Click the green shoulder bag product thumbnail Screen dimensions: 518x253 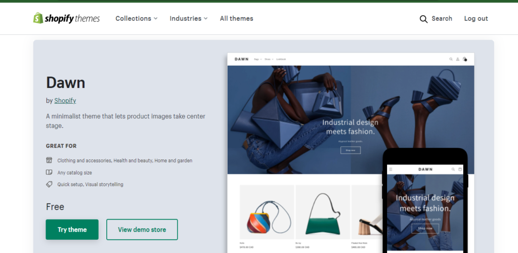[x=323, y=212]
